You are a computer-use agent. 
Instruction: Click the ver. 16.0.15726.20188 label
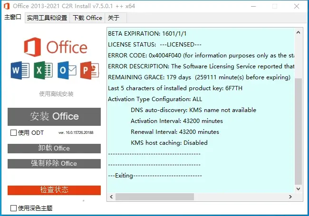(x=76, y=132)
